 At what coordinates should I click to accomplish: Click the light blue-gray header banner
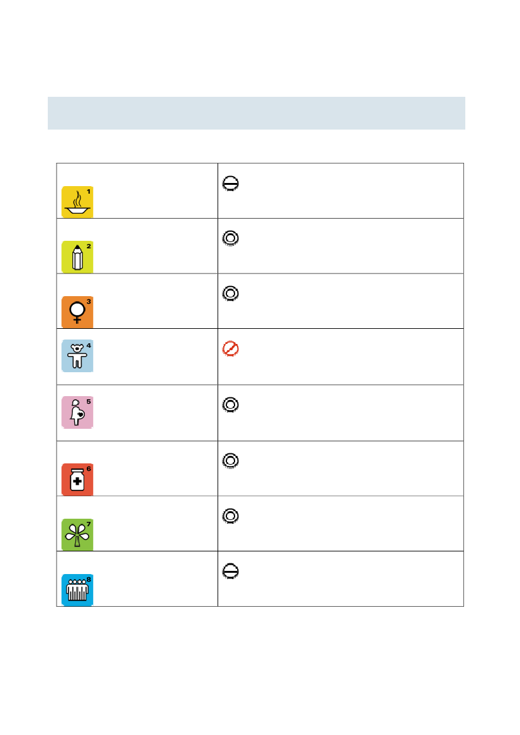point(257,113)
